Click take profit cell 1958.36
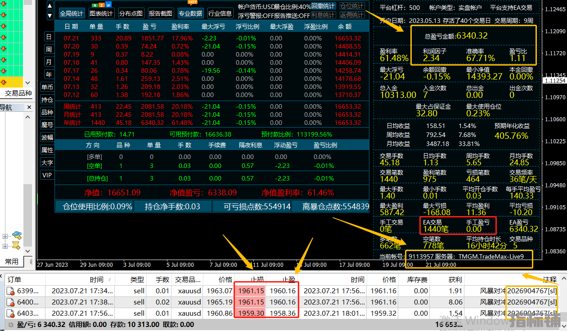Screen dimensions: 567x331 point(283,313)
